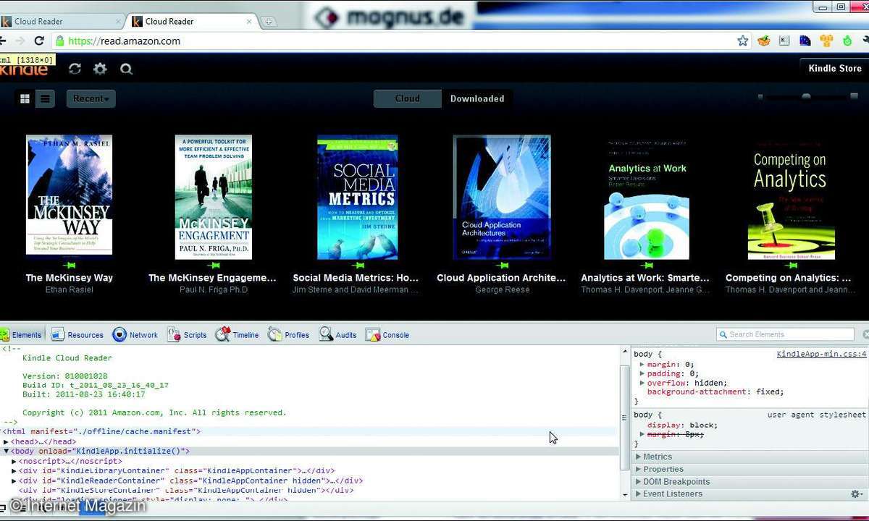Close the active Cloud Reader tab
Screen dimensions: 869x521
[249, 22]
